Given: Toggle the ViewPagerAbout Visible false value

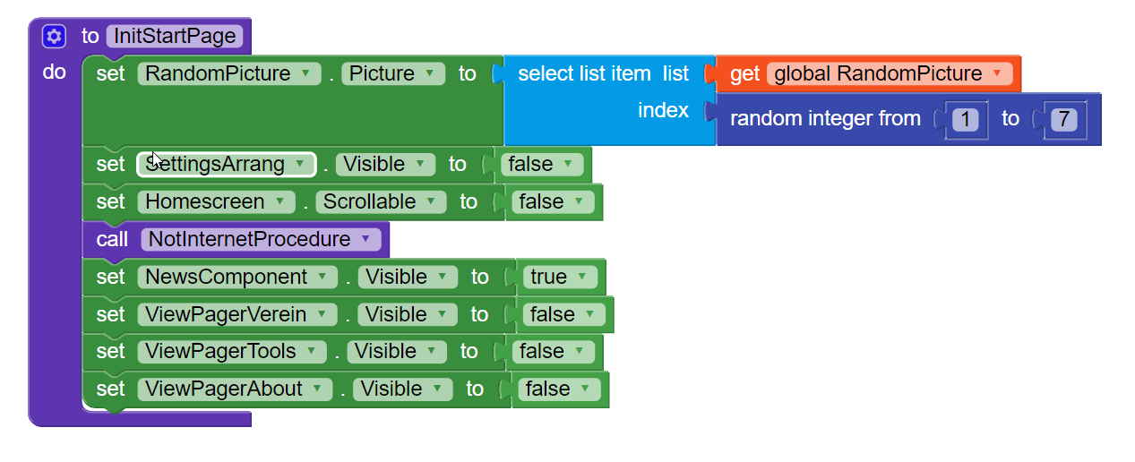Looking at the screenshot, I should tap(558, 389).
